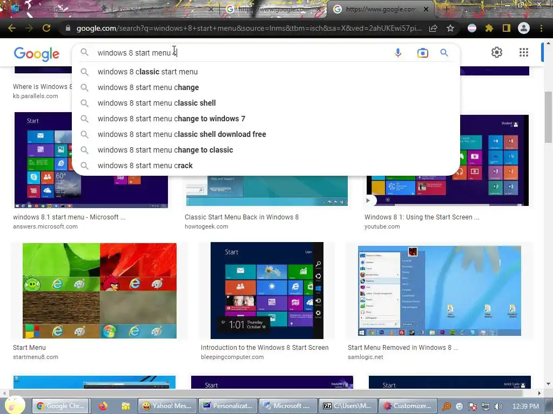The image size is (553, 414).
Task: Click the horizontal scrollbar right arrow
Action: [x=539, y=393]
